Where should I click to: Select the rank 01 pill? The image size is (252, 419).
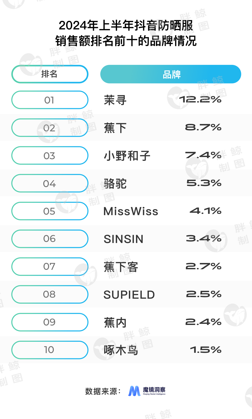[x=50, y=100]
